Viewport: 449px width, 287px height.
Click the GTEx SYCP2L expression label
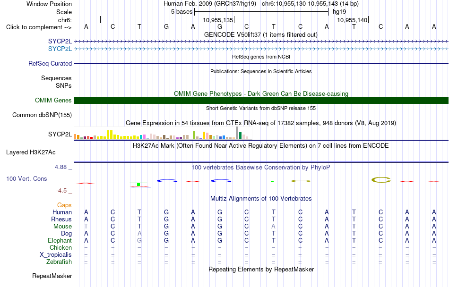click(60, 134)
